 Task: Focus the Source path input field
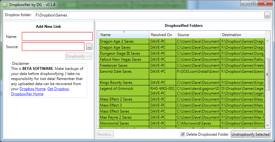(53, 47)
